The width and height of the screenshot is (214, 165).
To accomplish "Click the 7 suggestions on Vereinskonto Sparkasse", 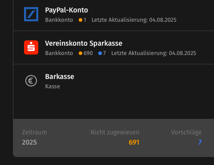I will pos(105,53).
